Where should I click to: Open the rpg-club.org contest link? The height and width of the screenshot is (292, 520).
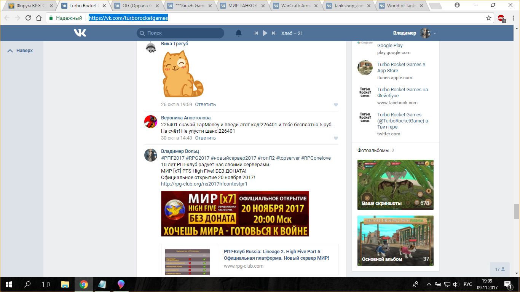click(204, 184)
